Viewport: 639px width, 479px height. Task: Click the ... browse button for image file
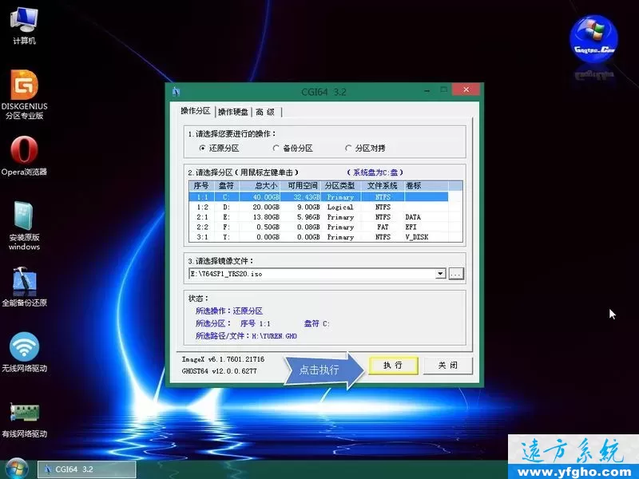(x=456, y=273)
